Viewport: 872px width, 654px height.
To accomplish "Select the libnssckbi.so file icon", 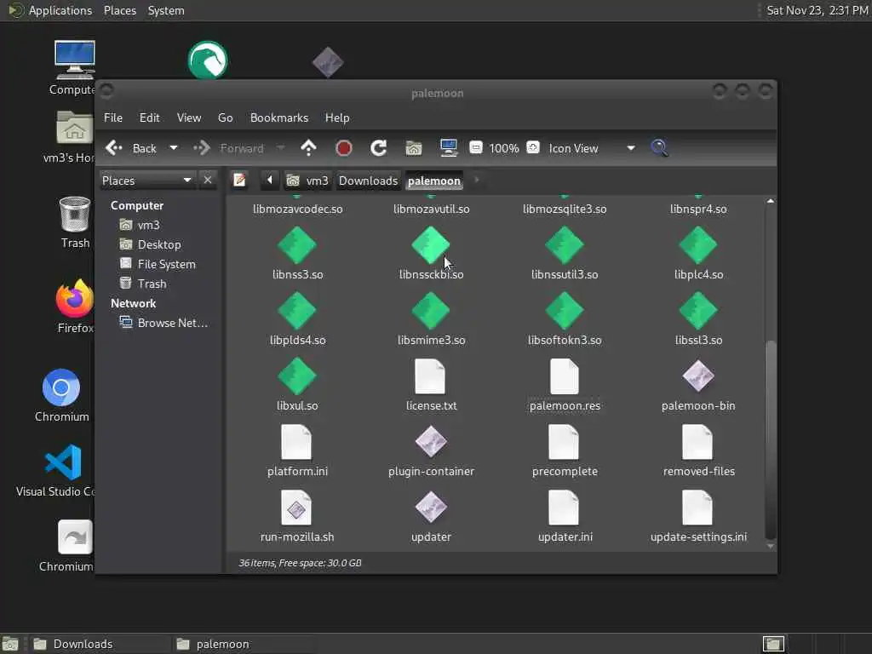I will click(431, 244).
